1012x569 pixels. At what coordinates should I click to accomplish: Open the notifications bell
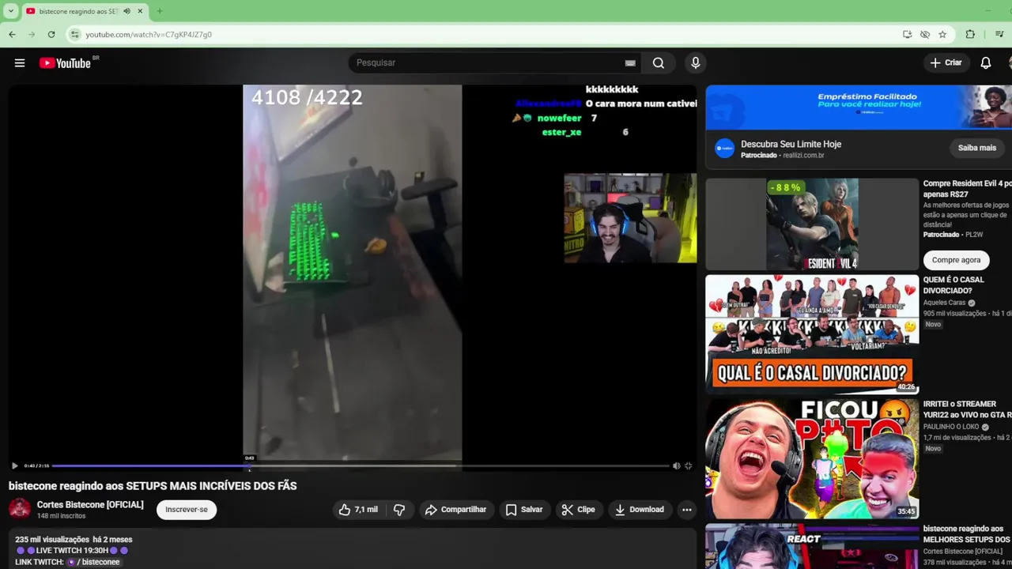click(986, 62)
